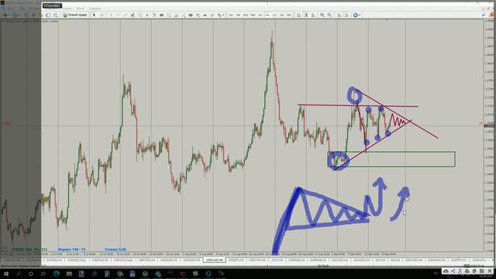
Task: Close the capture toolbar with X
Action: tap(490, 270)
